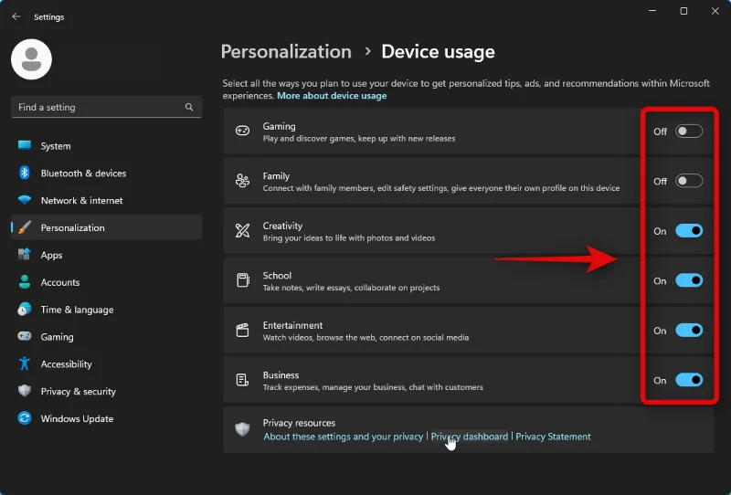
Task: Click the School row notebook icon
Action: (x=242, y=280)
